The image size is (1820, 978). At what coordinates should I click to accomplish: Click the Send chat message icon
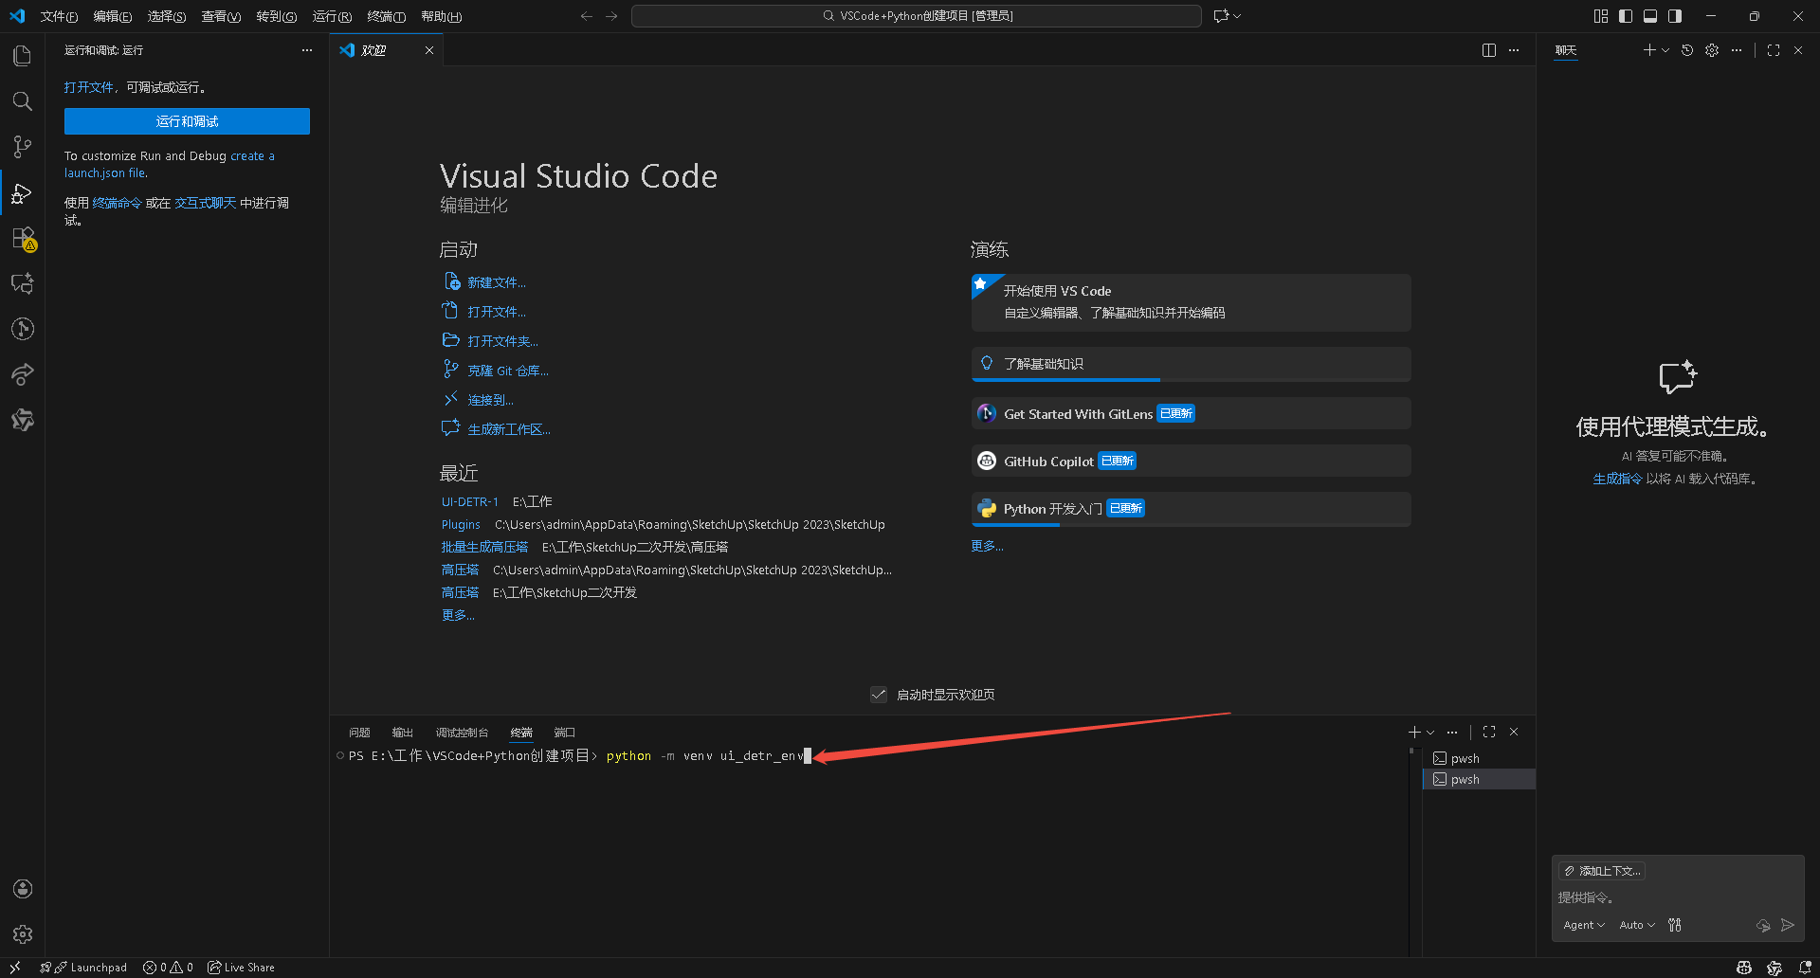(x=1788, y=925)
